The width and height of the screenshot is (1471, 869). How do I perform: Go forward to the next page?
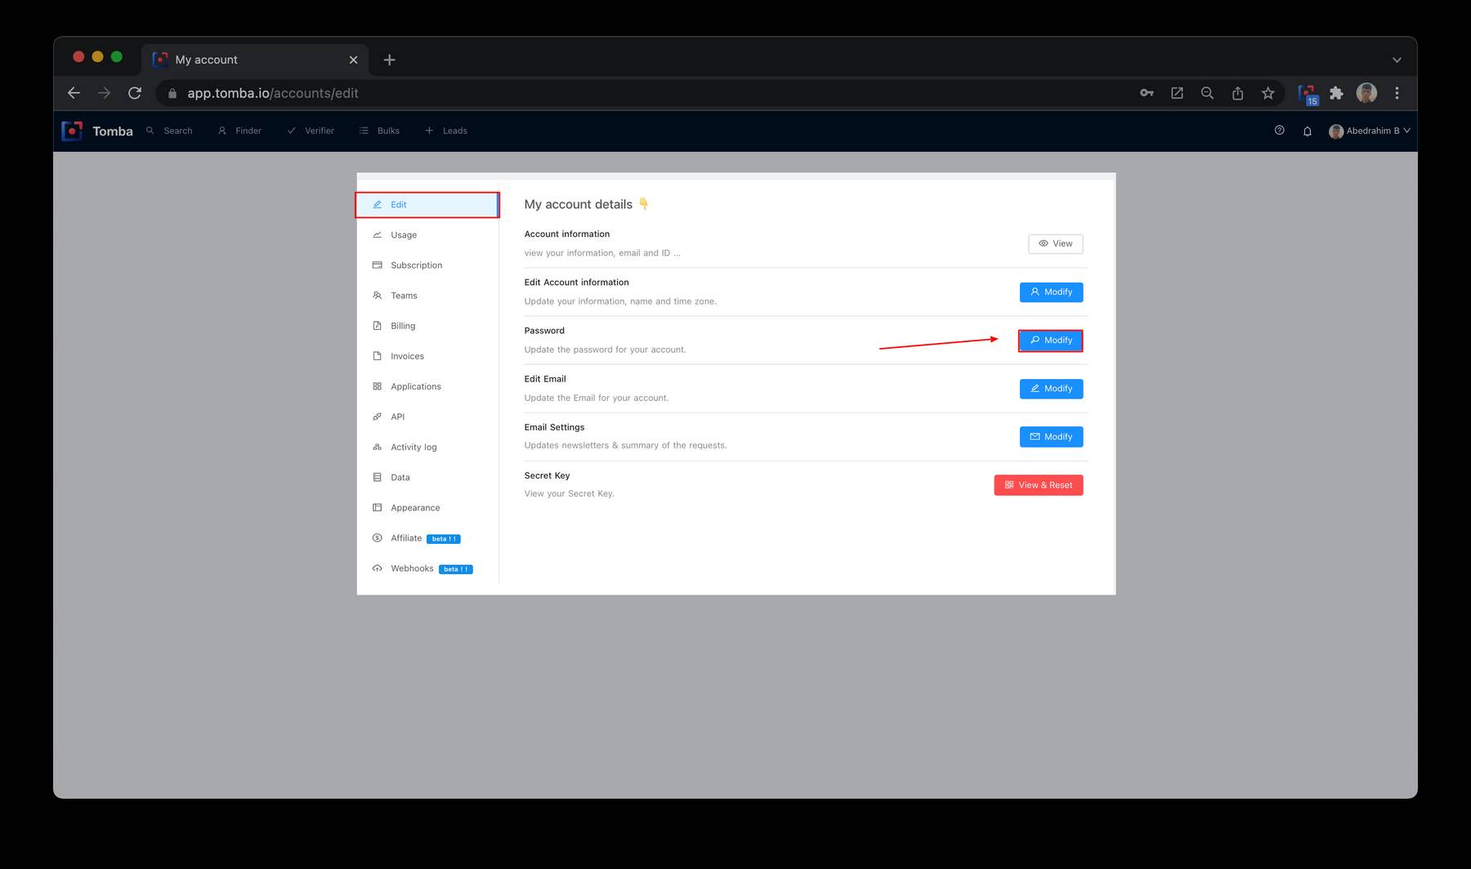pos(104,93)
